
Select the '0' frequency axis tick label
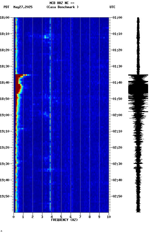pyautogui.click(x=14, y=217)
